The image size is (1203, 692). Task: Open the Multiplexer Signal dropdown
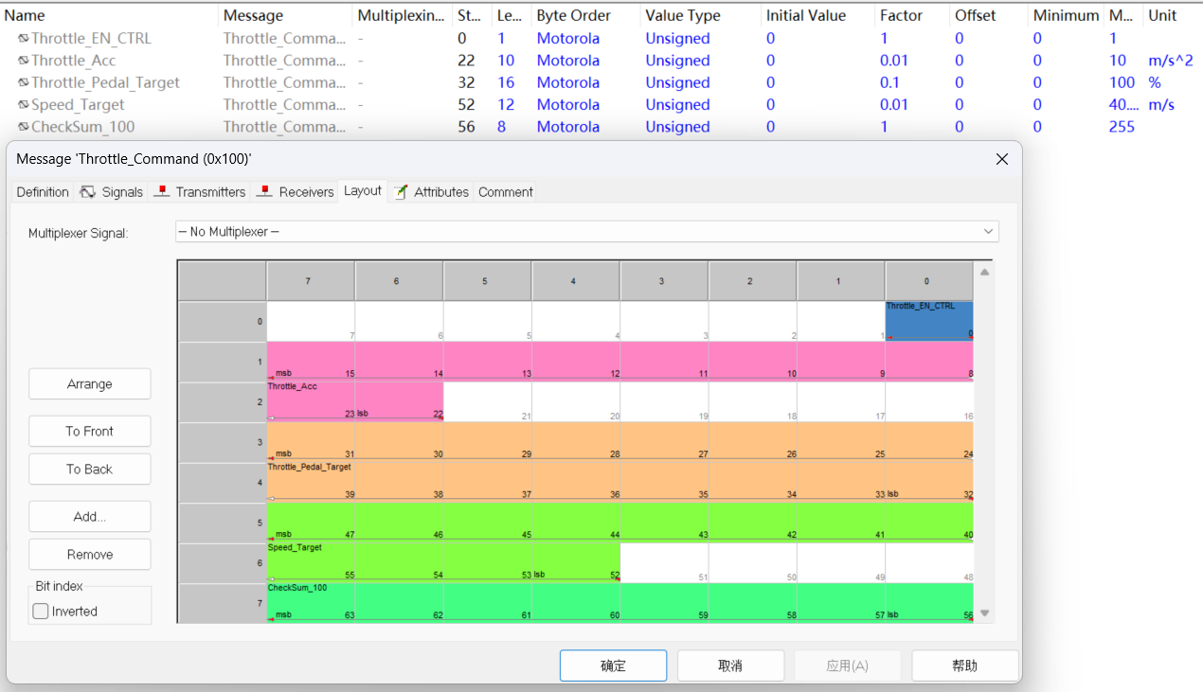tap(587, 231)
